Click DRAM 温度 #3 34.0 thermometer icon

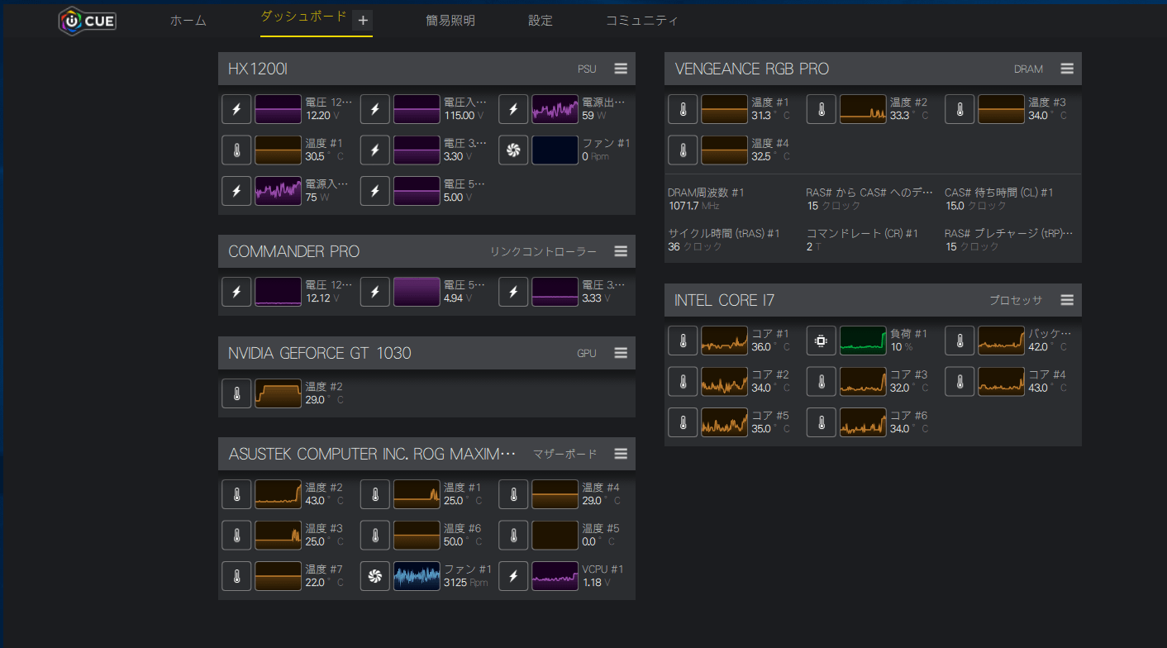(x=960, y=109)
